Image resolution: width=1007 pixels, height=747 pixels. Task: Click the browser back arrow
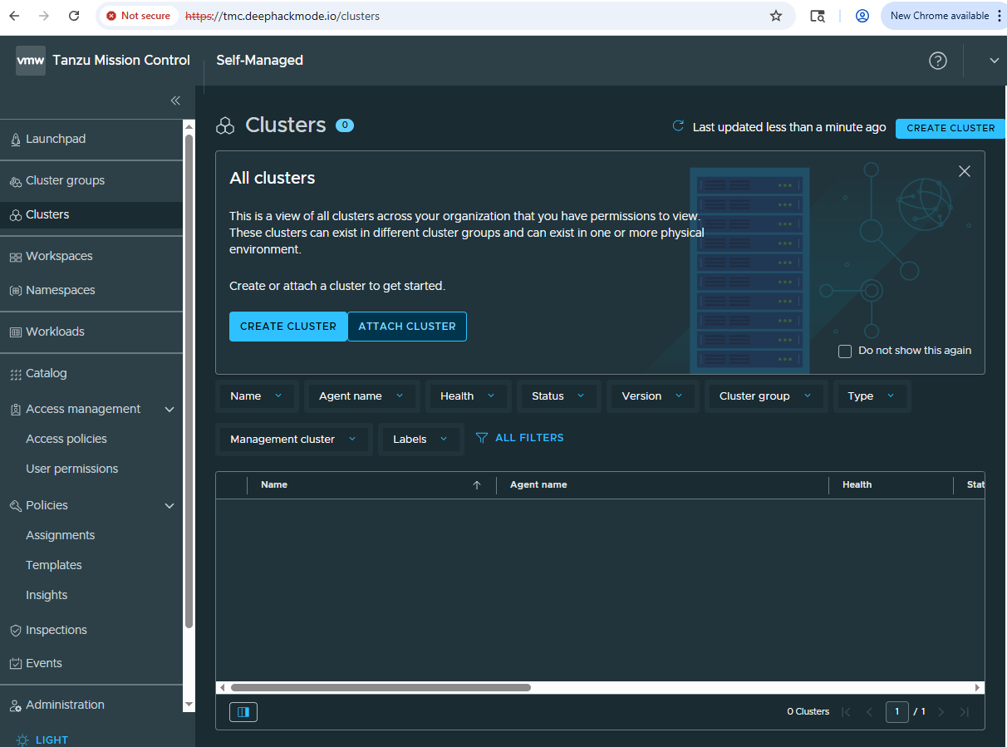click(x=14, y=16)
